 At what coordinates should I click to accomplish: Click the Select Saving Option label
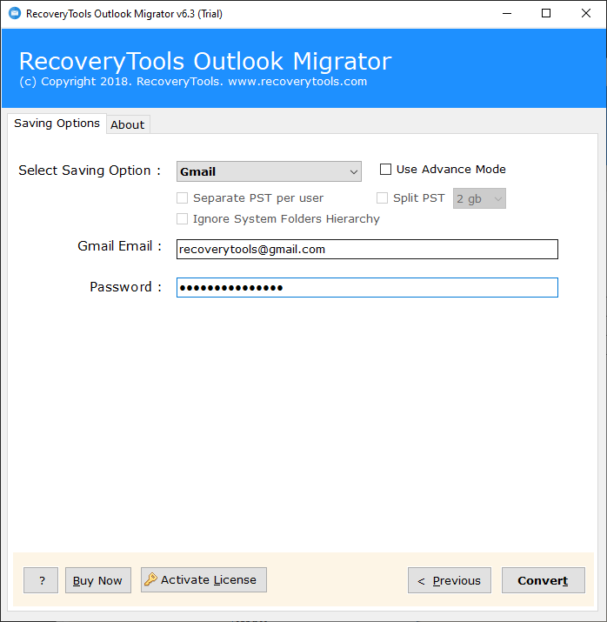click(90, 171)
